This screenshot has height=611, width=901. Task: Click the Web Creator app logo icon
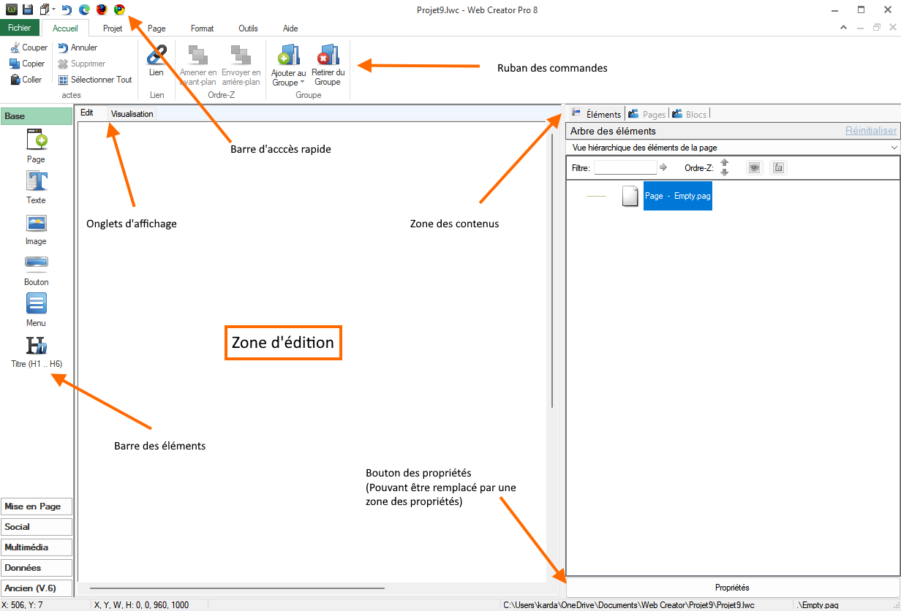click(x=12, y=10)
